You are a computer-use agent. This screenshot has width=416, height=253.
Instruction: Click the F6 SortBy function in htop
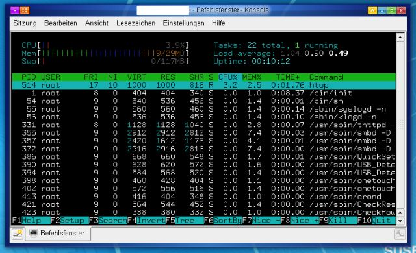[223, 221]
